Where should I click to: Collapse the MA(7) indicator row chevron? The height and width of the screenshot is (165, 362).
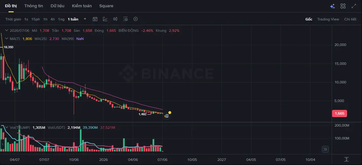click(6, 39)
